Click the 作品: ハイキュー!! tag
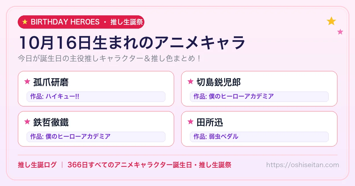Image resolution: width=355 pixels, height=186 pixels. pos(96,97)
